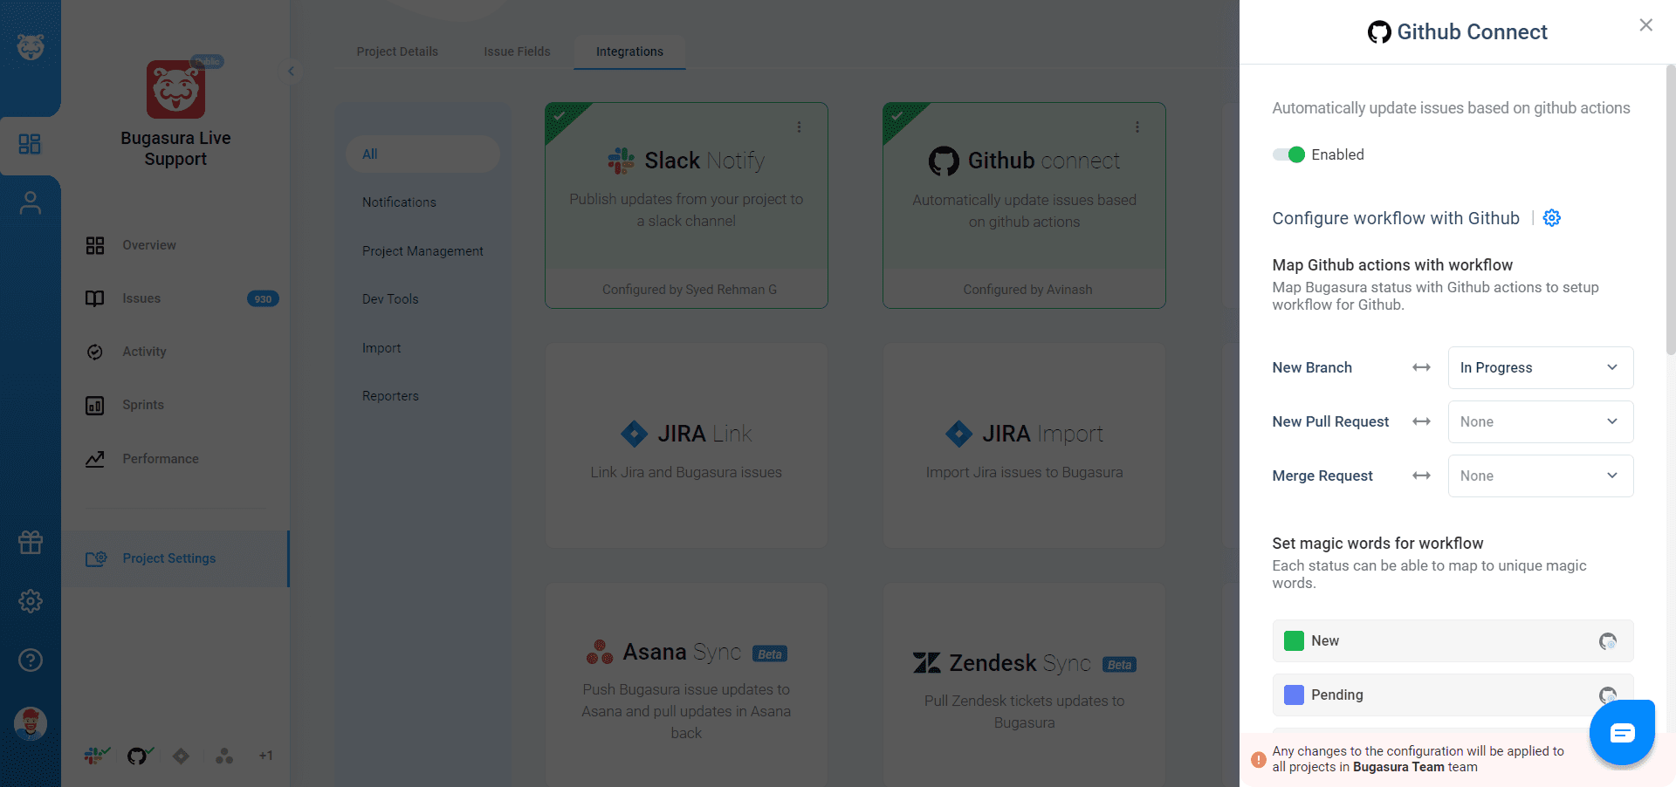Switch to the Issue Fields tab
Image resolution: width=1676 pixels, height=787 pixels.
516,51
